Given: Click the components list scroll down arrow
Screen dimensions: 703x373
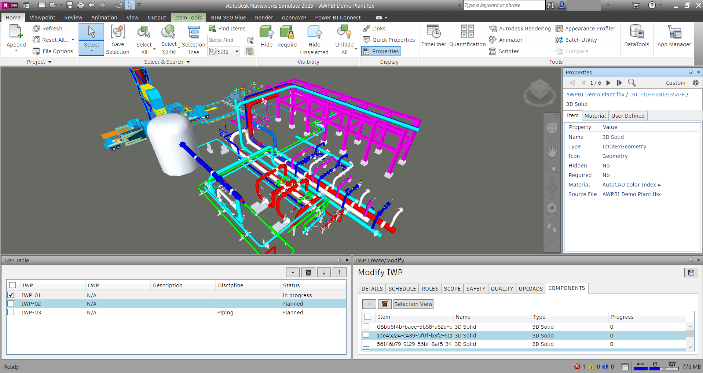Looking at the screenshot, I should point(690,347).
